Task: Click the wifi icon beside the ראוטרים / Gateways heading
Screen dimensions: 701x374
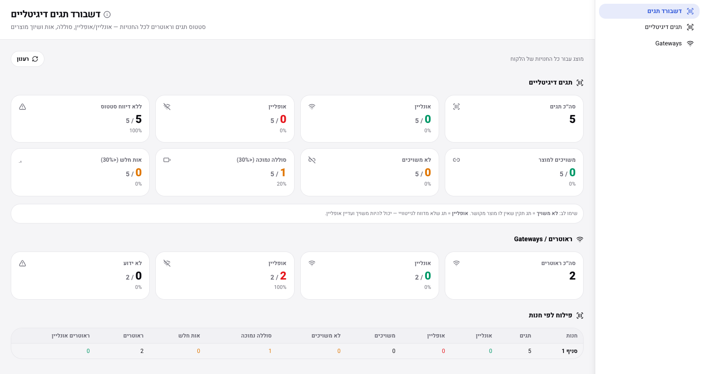Action: (x=580, y=239)
